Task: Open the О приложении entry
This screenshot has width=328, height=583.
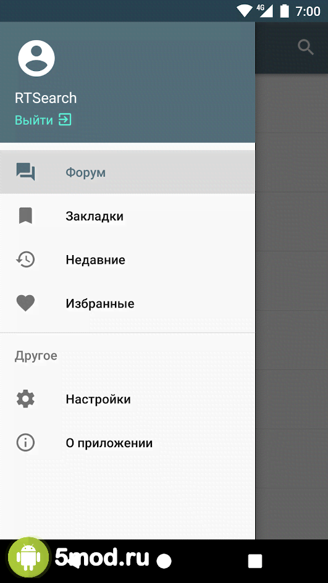Action: pos(127,443)
